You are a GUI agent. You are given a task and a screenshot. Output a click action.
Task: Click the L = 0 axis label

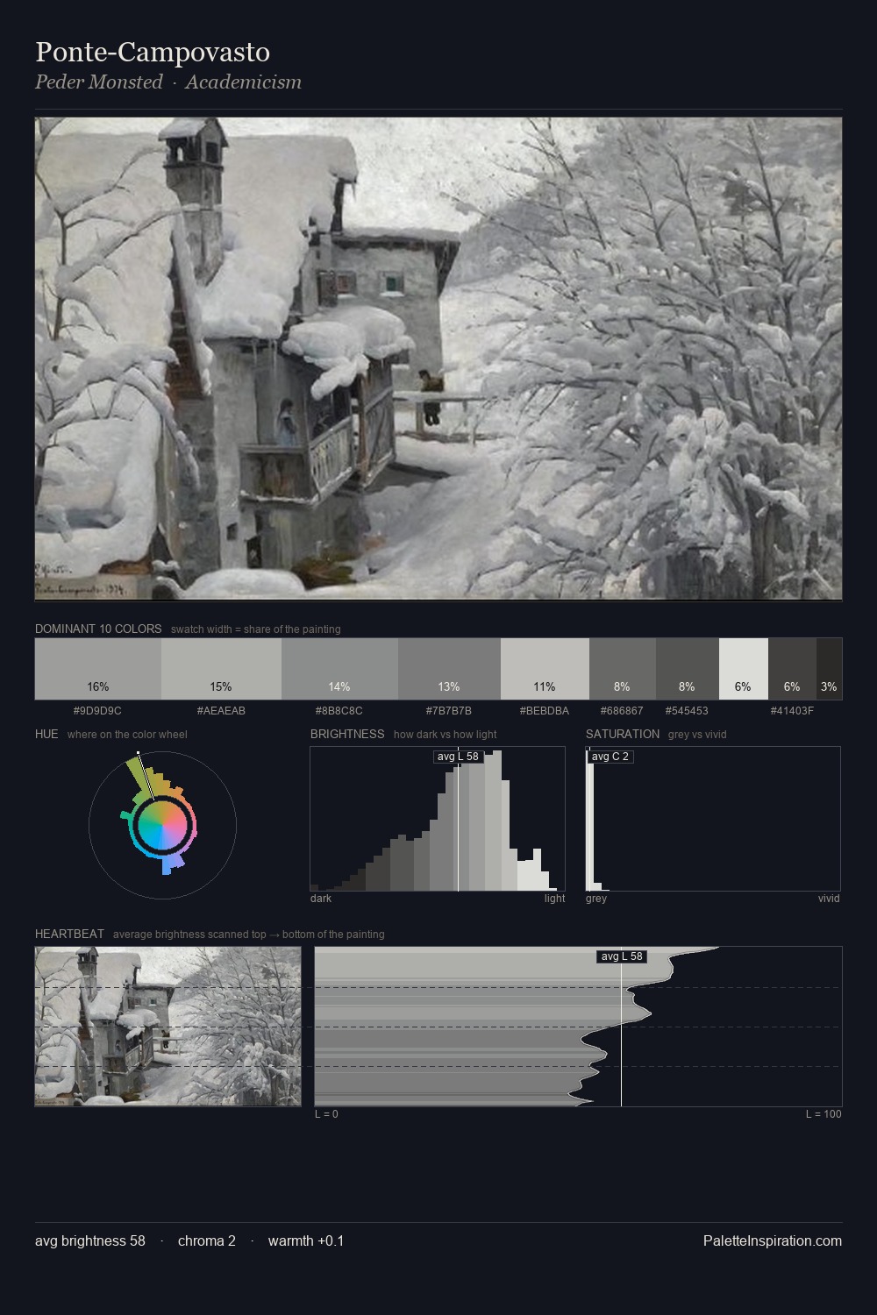click(x=326, y=1114)
